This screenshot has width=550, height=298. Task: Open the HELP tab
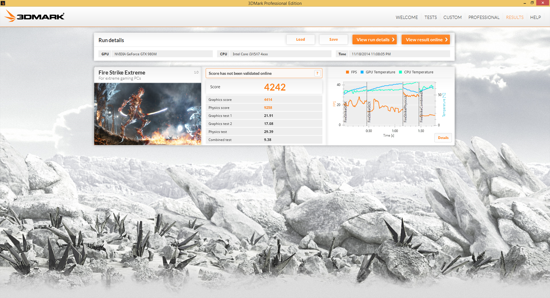click(535, 17)
